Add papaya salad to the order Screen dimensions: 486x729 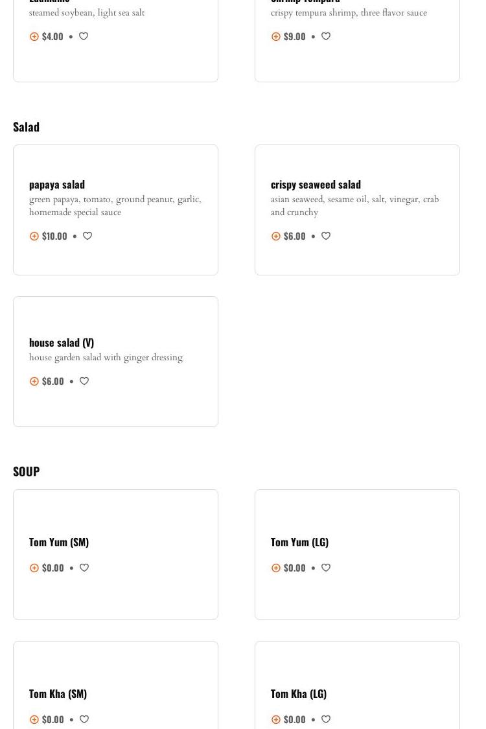[34, 237]
